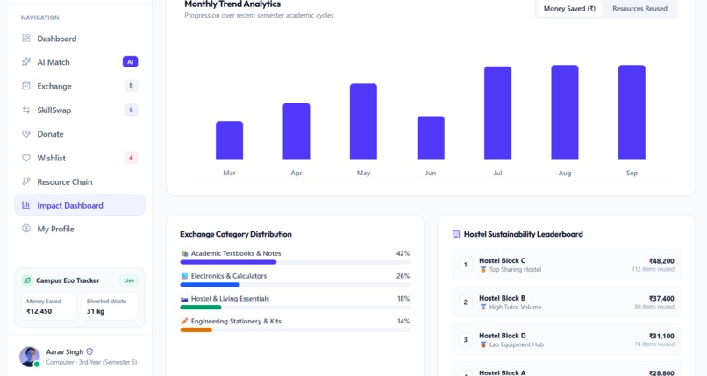Viewport: 707px width, 376px height.
Task: Select the Hostel Block B leaderboard row
Action: [x=567, y=302]
